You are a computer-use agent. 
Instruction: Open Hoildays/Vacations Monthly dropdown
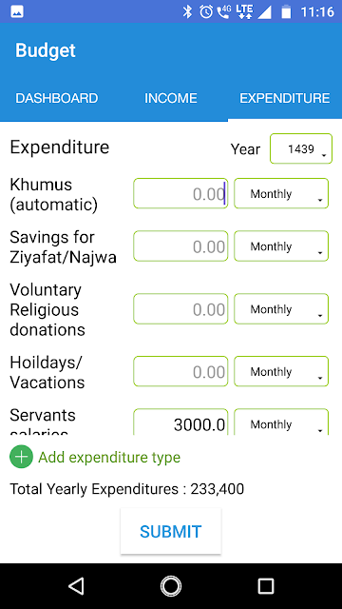281,371
